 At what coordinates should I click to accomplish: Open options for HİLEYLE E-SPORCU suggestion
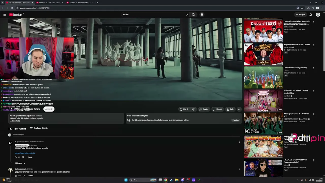click(x=314, y=161)
